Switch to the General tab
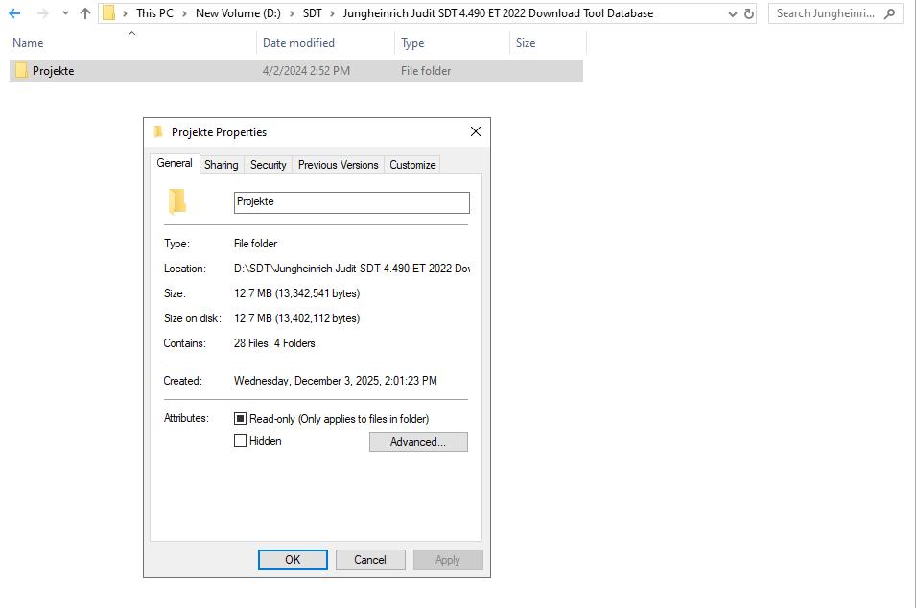This screenshot has width=916, height=608. 175,164
